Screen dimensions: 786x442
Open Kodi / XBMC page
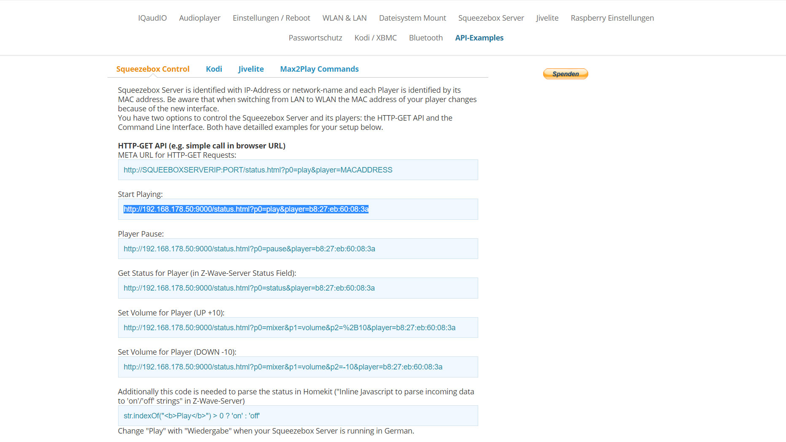[x=376, y=38]
